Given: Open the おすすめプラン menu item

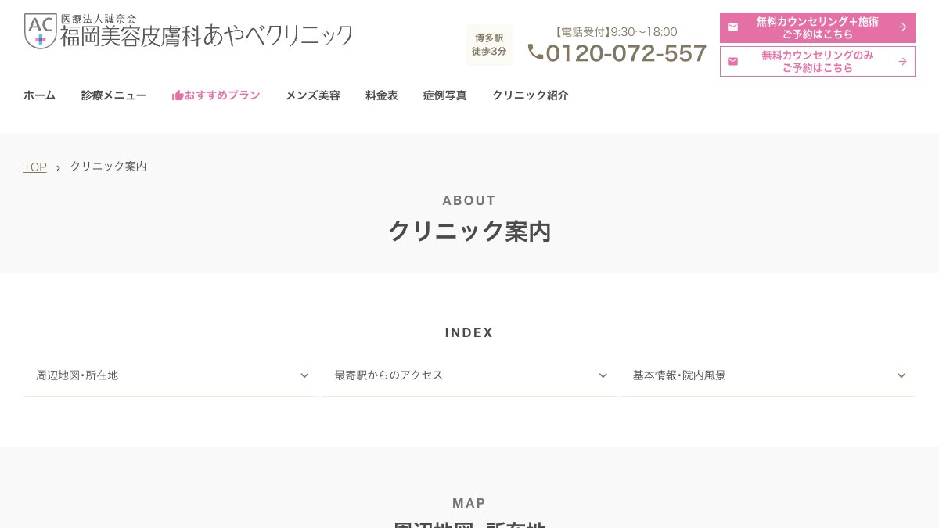Looking at the screenshot, I should click(216, 95).
